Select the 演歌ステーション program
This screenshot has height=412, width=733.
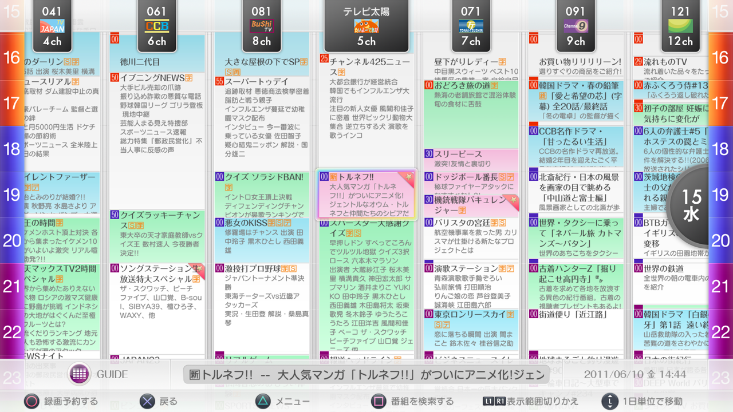click(471, 286)
